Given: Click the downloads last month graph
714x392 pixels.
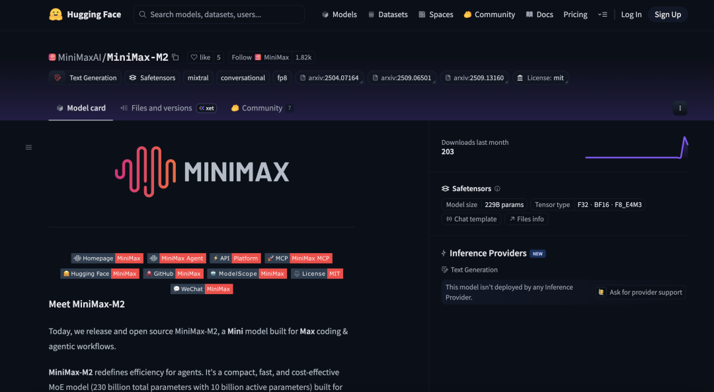Looking at the screenshot, I should pos(636,148).
